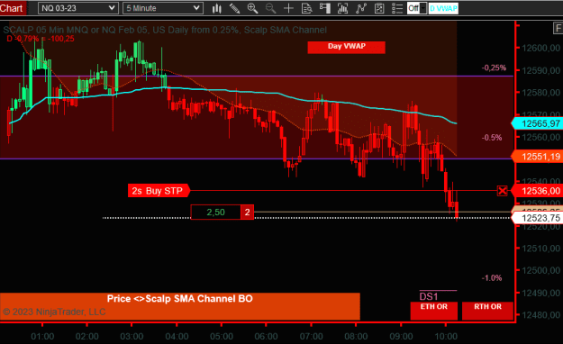This screenshot has height=344, width=563.
Task: Open the drawing tools pencil icon
Action: click(x=234, y=8)
